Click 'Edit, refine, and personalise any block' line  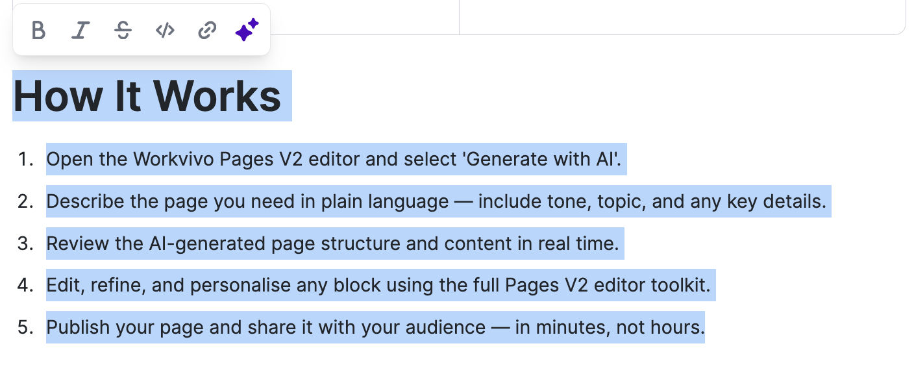click(378, 285)
